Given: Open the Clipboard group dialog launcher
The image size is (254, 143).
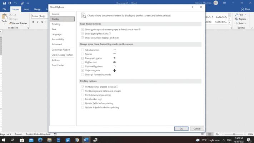Looking at the screenshot, I should [x=28, y=28].
